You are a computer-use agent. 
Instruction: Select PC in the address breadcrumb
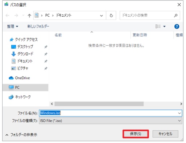pos(47,15)
